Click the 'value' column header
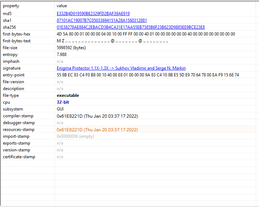The image size is (259, 207). point(62,6)
